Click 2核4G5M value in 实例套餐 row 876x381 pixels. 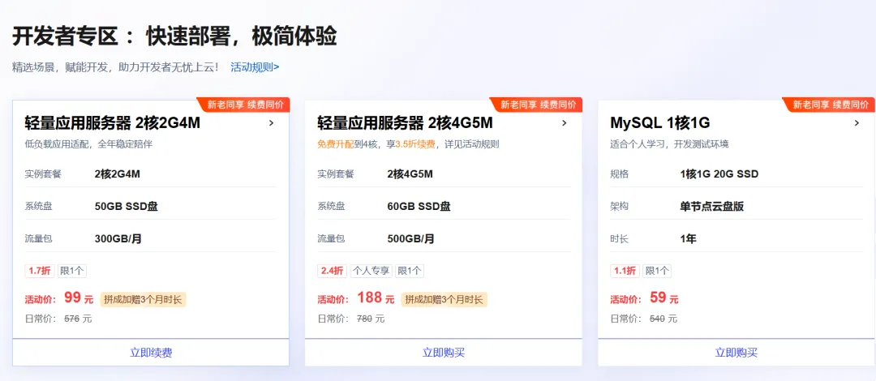(410, 174)
